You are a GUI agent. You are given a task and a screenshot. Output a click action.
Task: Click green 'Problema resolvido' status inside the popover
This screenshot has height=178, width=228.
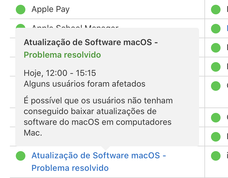pos(62,55)
